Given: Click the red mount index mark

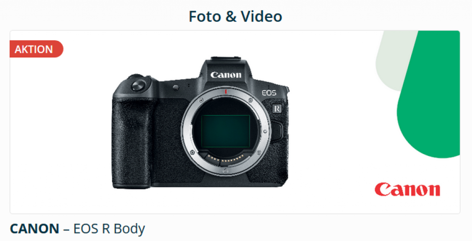Looking at the screenshot, I should click(225, 92).
